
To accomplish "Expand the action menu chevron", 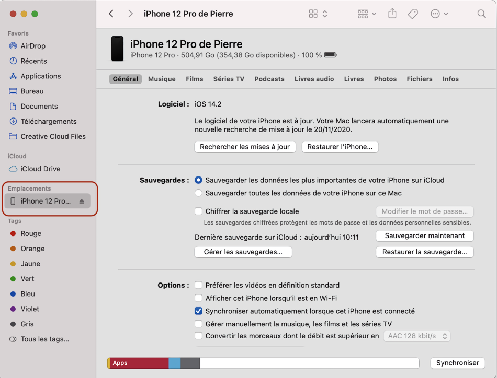I will point(446,14).
